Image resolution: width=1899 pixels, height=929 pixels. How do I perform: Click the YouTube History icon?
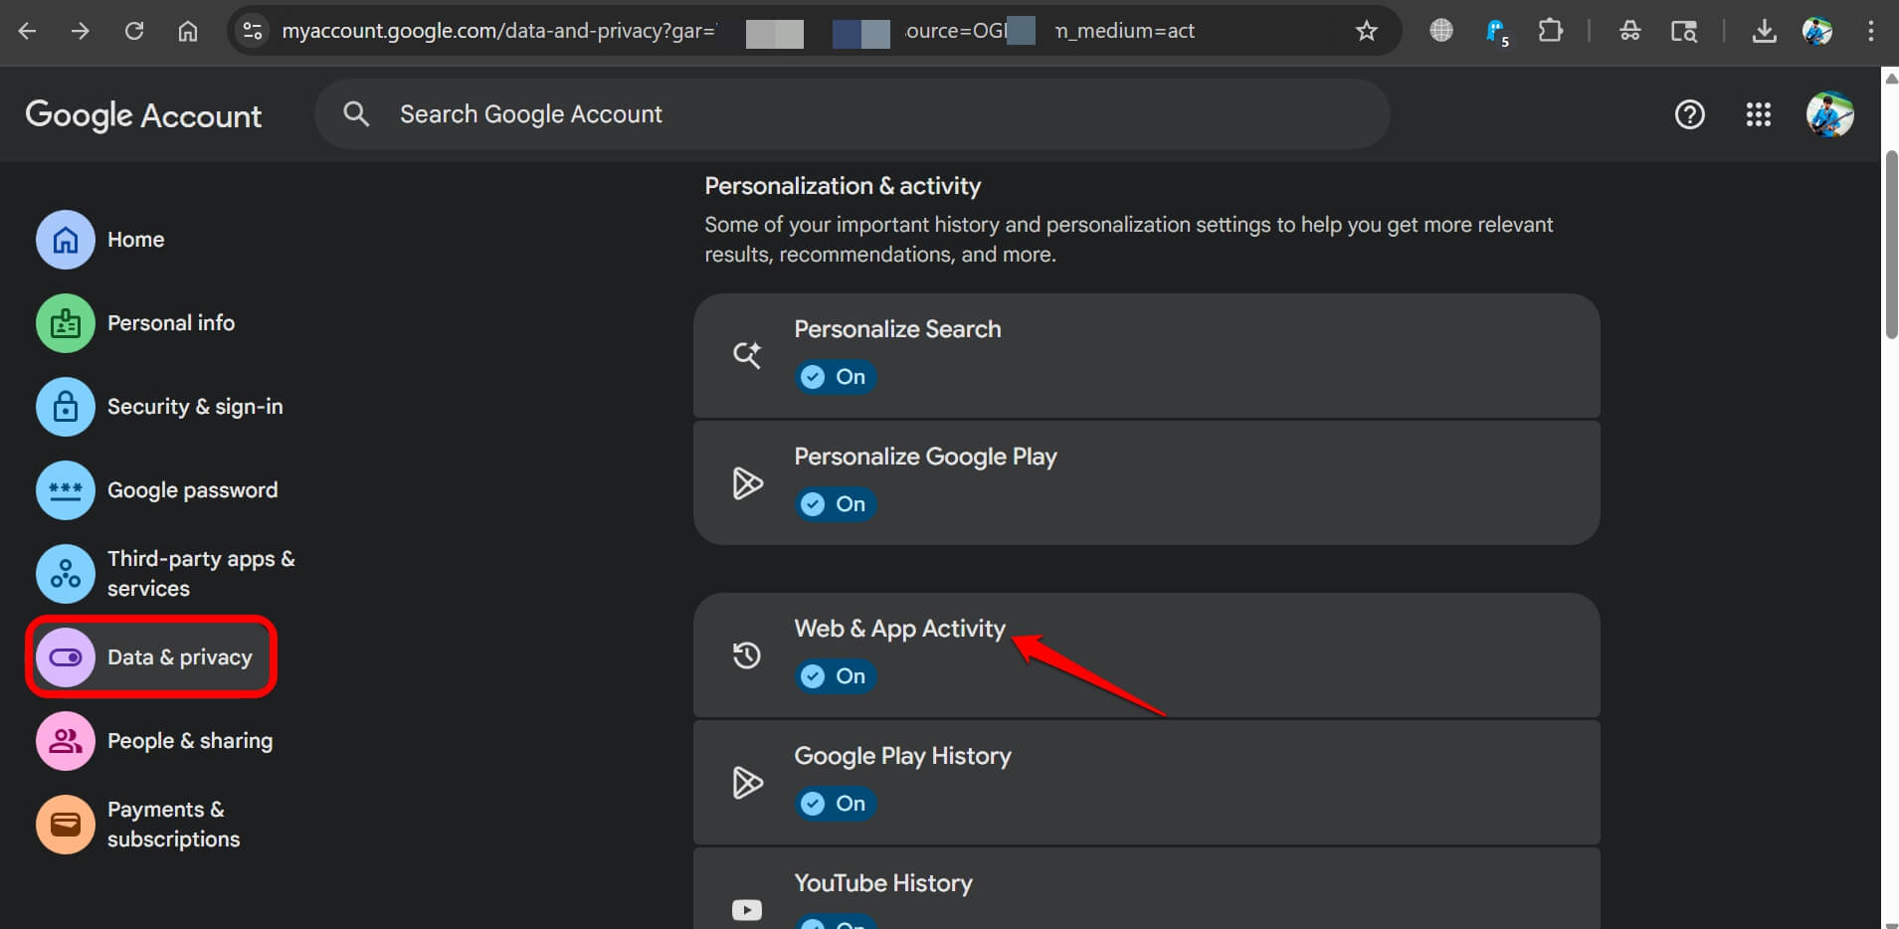pyautogui.click(x=747, y=910)
